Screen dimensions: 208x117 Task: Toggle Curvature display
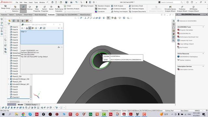(100, 12)
